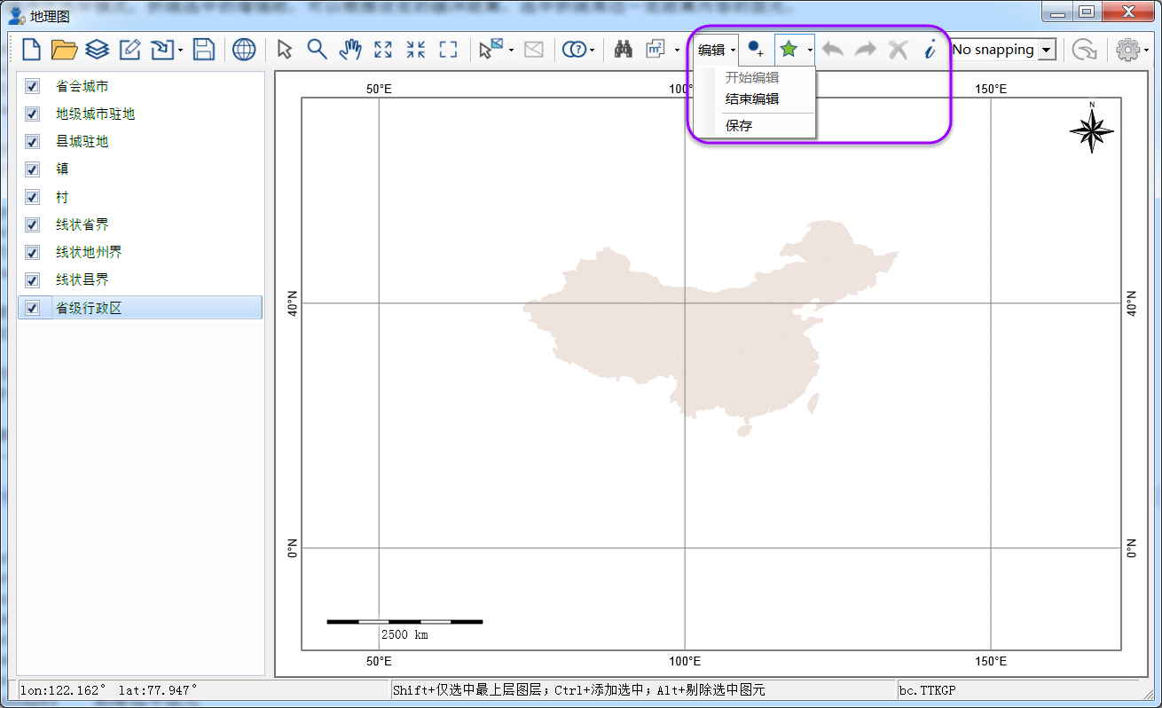Click the compass rose on the map
This screenshot has width=1162, height=708.
click(x=1092, y=130)
